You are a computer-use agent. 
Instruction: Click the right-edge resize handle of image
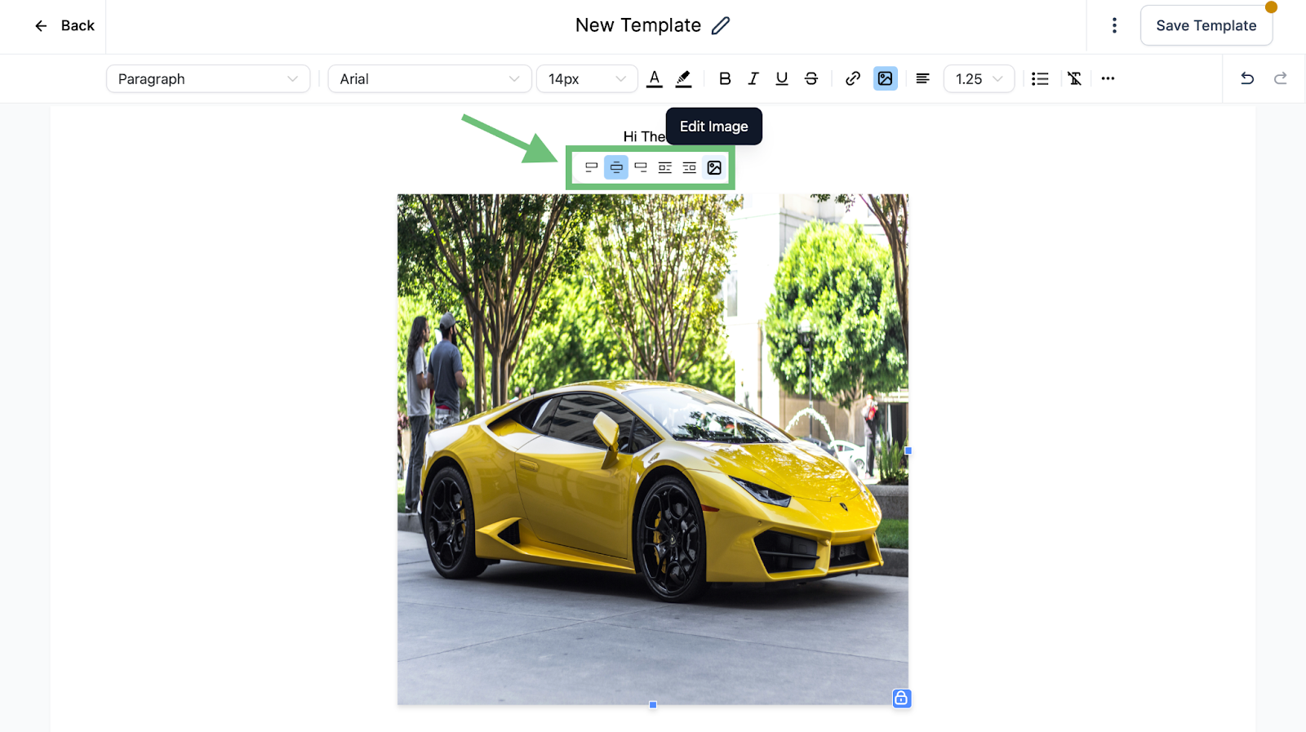click(908, 450)
